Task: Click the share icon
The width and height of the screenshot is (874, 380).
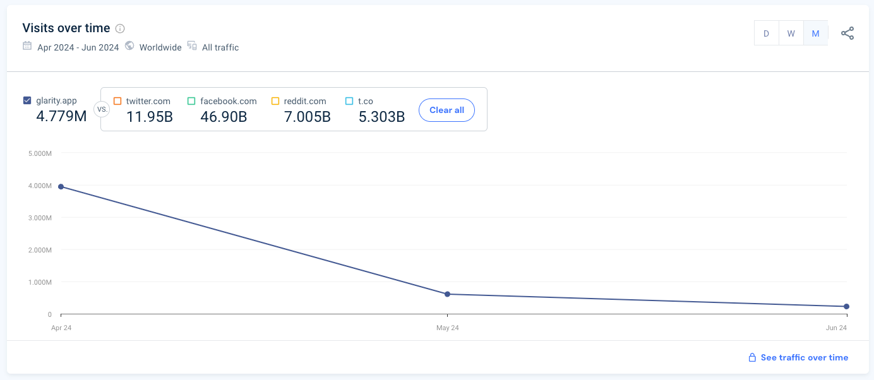Action: pyautogui.click(x=847, y=33)
